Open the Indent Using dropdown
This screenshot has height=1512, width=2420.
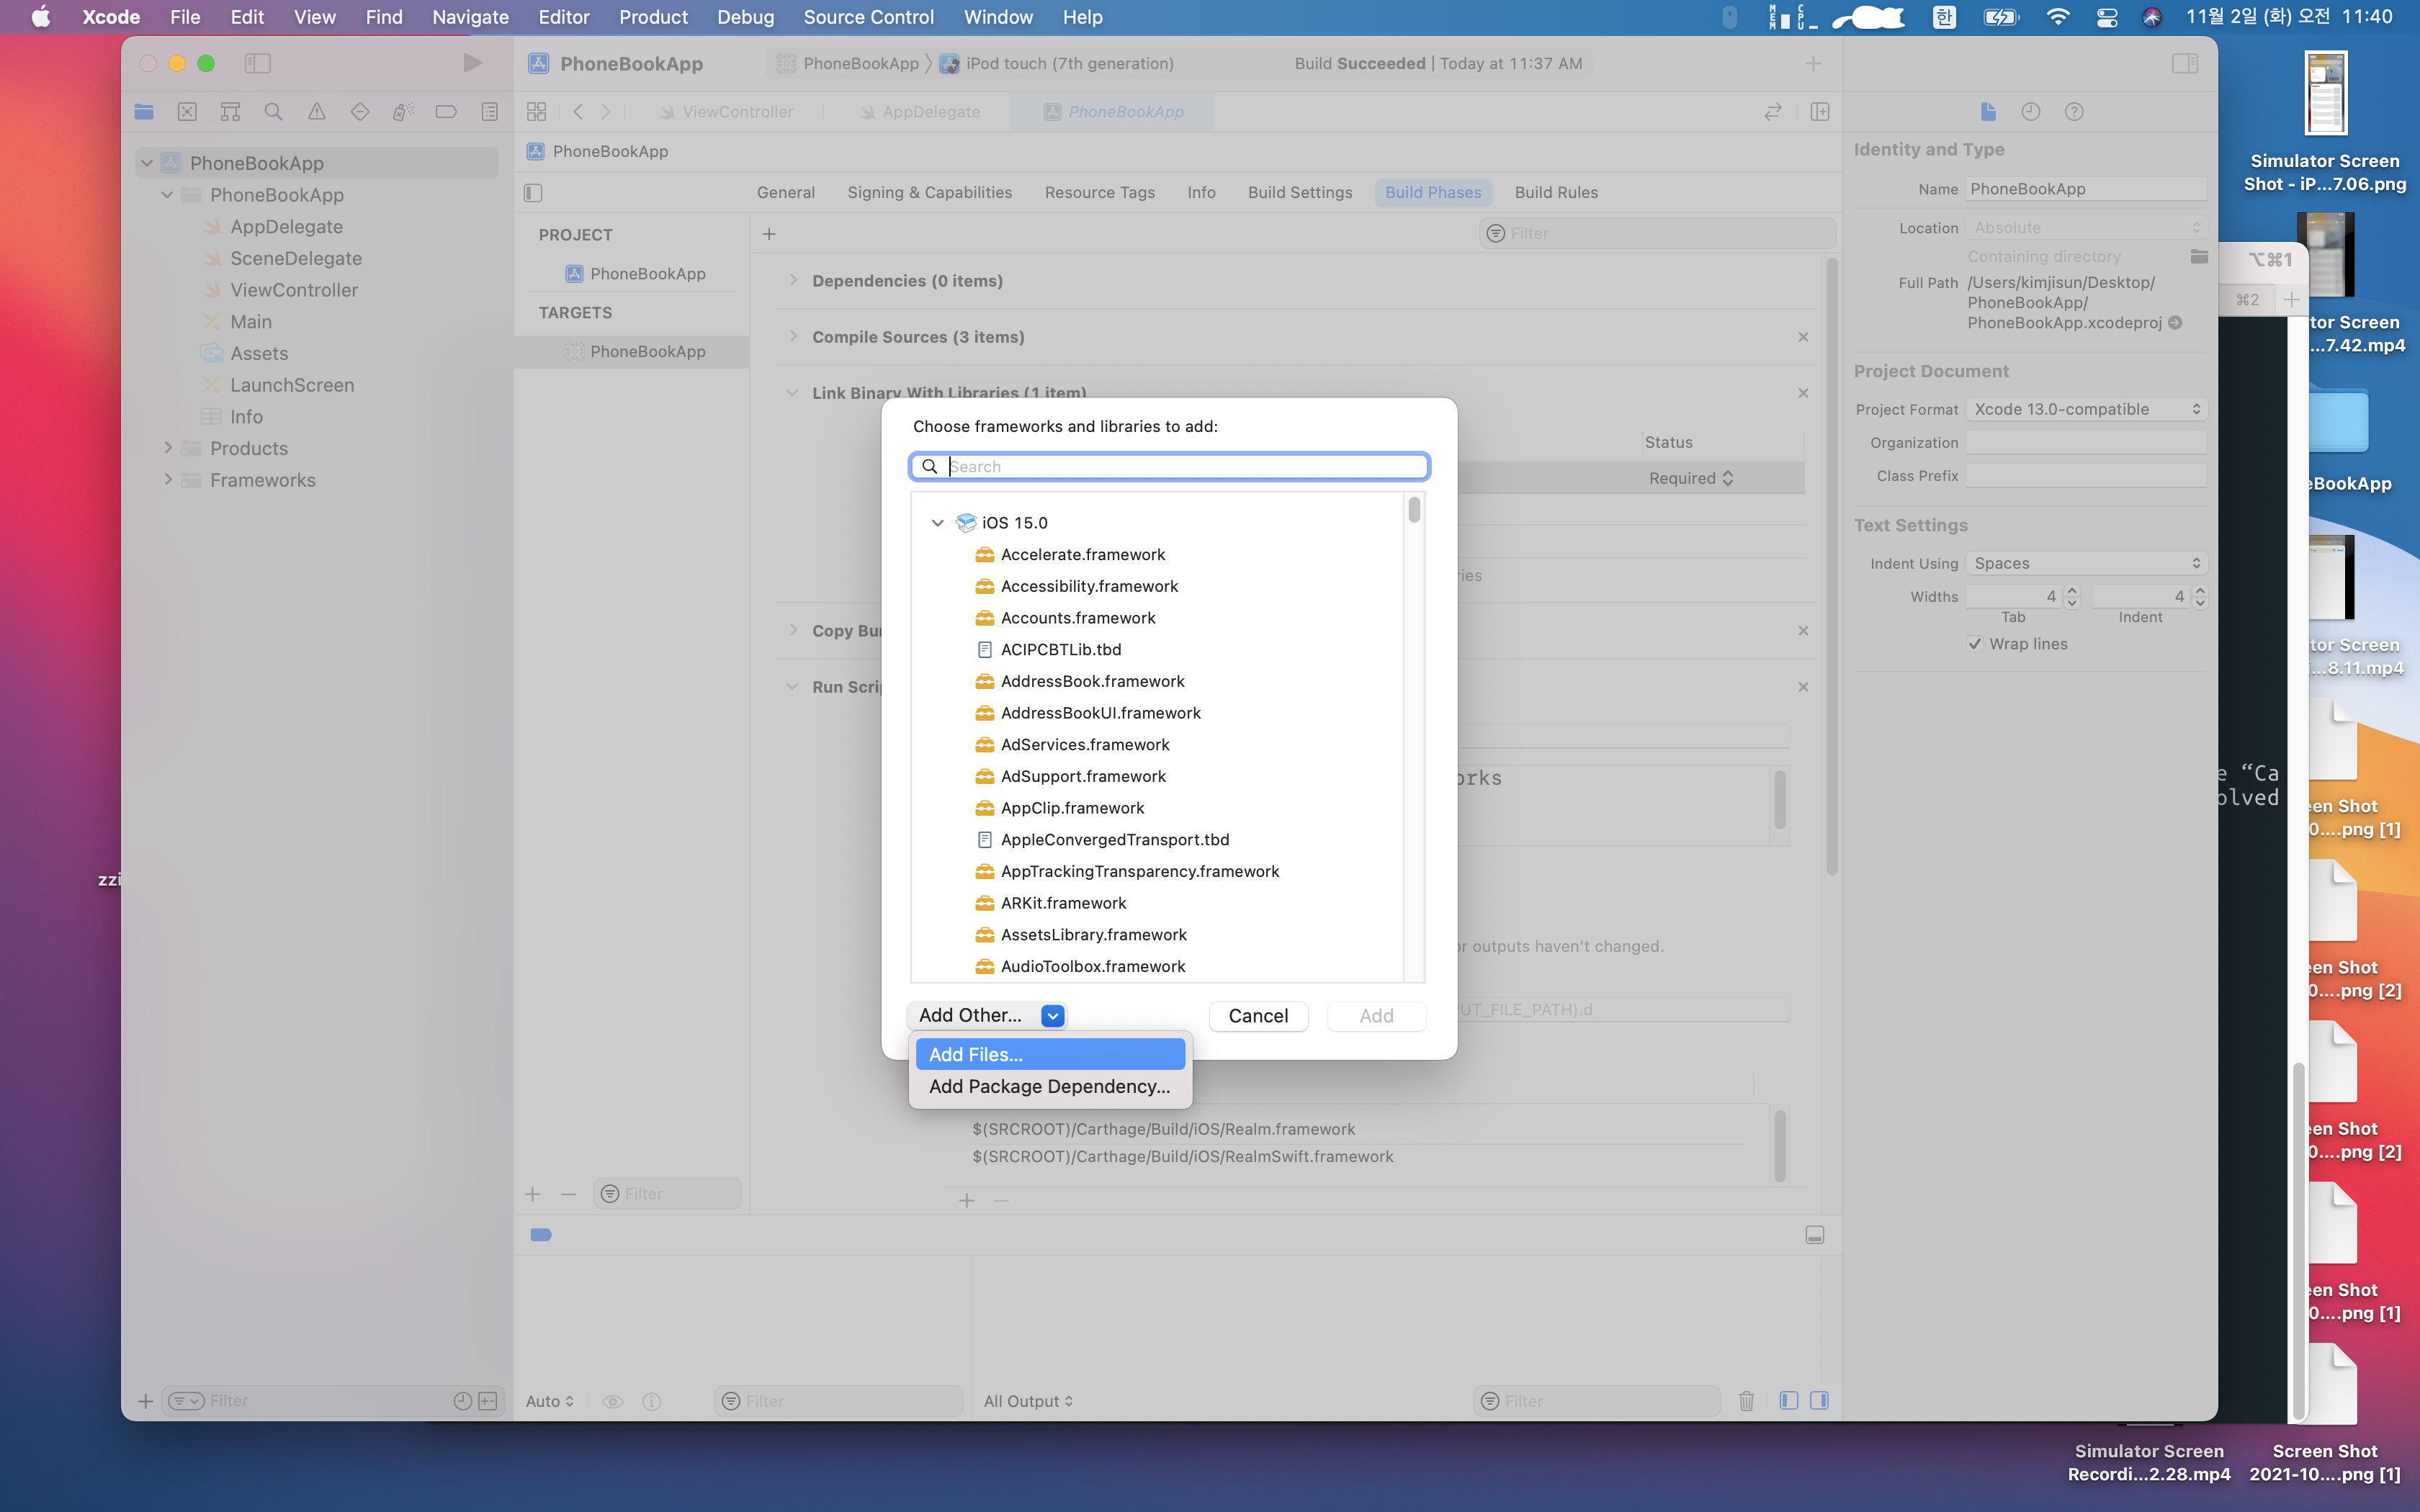2087,563
